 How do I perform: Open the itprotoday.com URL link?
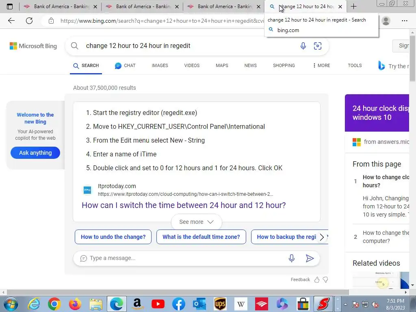(185, 194)
